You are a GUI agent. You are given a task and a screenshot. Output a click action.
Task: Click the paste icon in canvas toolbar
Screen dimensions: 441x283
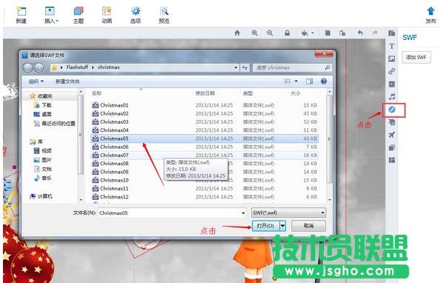[342, 33]
